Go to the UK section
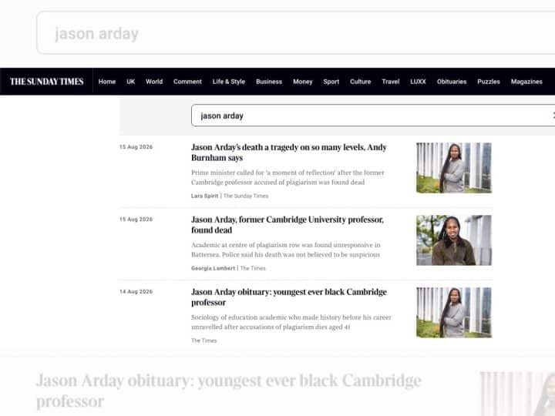 [130, 82]
